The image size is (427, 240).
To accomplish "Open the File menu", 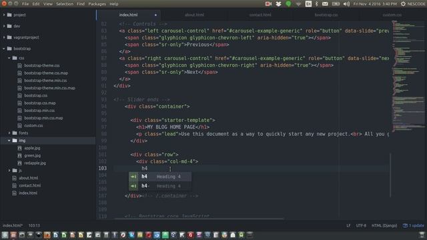I will 25,4.
